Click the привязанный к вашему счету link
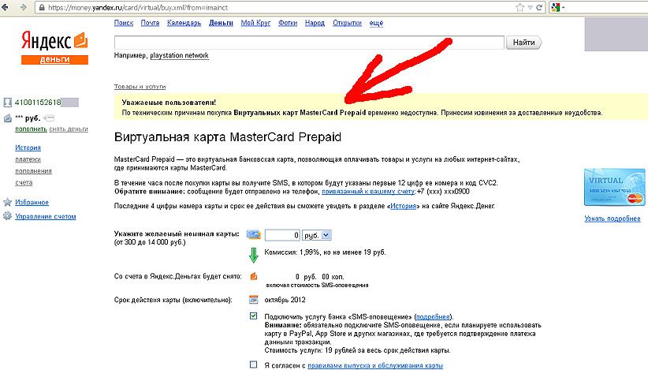The width and height of the screenshot is (648, 370). tap(368, 192)
